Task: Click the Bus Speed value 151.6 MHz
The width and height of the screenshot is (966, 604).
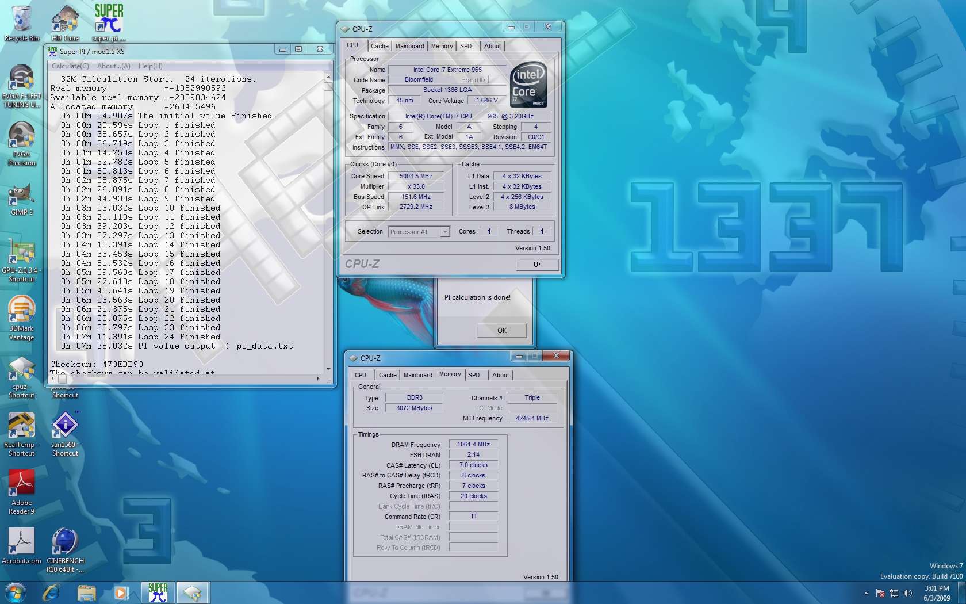Action: [x=416, y=197]
